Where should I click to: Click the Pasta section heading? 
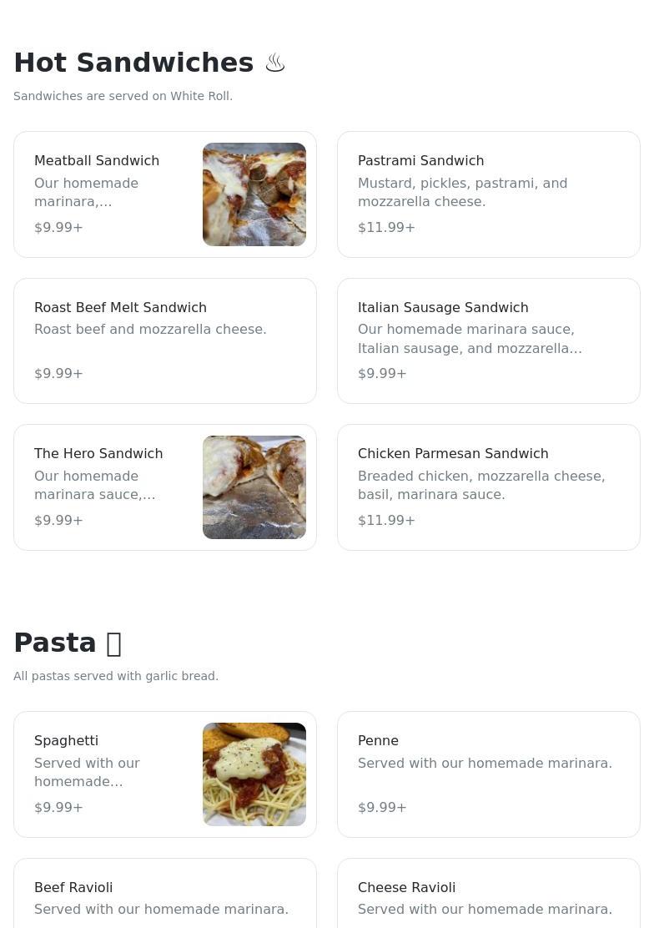coord(55,643)
